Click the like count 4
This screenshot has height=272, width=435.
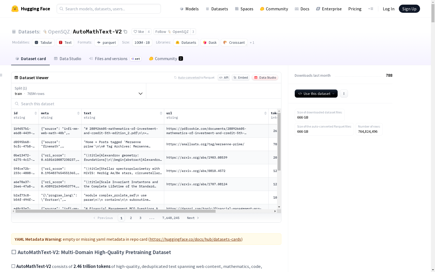point(149,32)
